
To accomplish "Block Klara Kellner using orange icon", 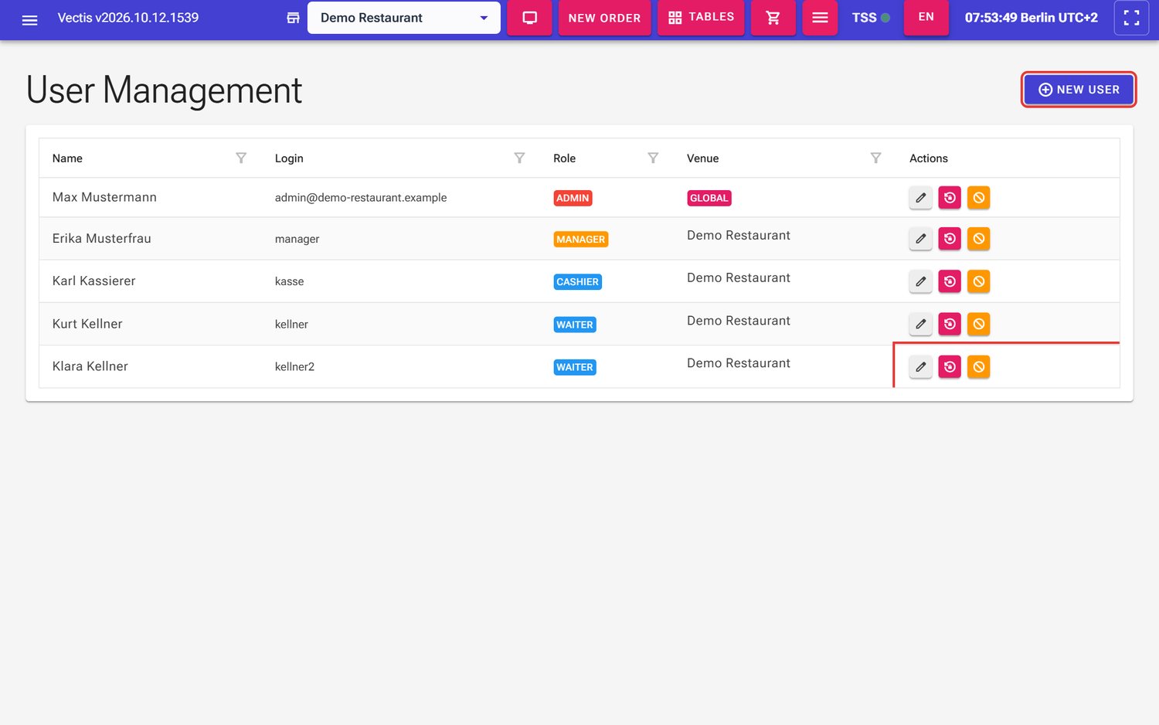I will pyautogui.click(x=978, y=366).
